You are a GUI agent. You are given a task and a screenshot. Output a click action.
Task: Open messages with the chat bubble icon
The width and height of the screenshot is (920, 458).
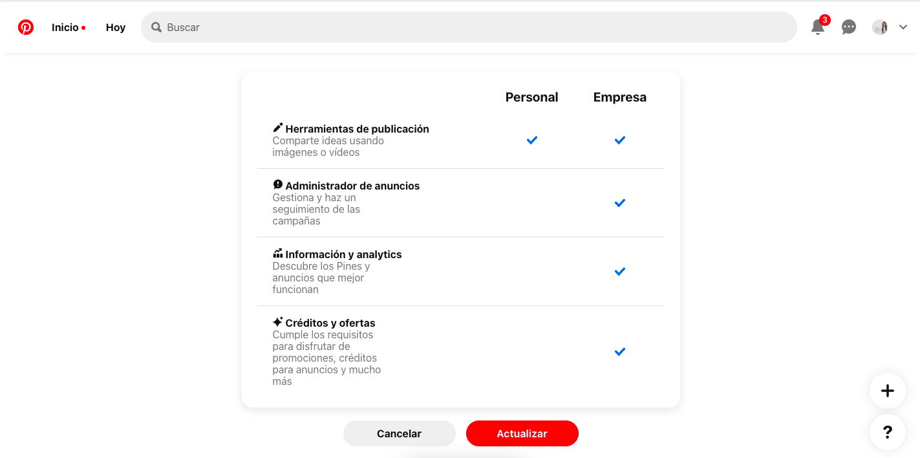point(848,27)
